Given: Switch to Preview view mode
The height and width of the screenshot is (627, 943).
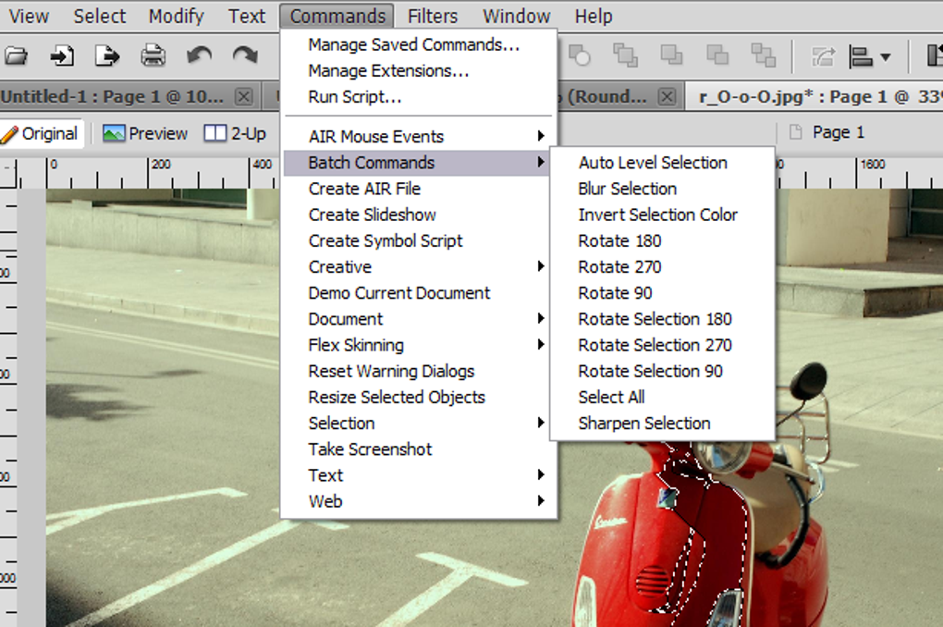Looking at the screenshot, I should tap(145, 133).
